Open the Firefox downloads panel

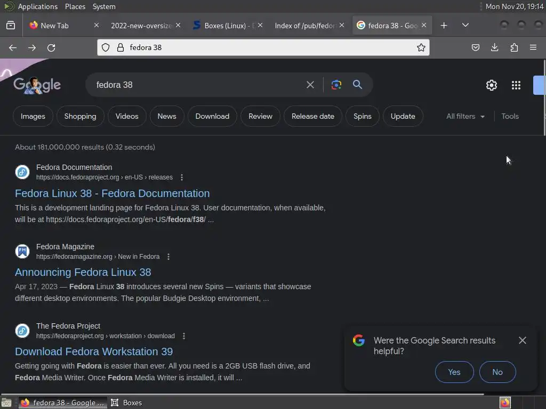click(494, 47)
